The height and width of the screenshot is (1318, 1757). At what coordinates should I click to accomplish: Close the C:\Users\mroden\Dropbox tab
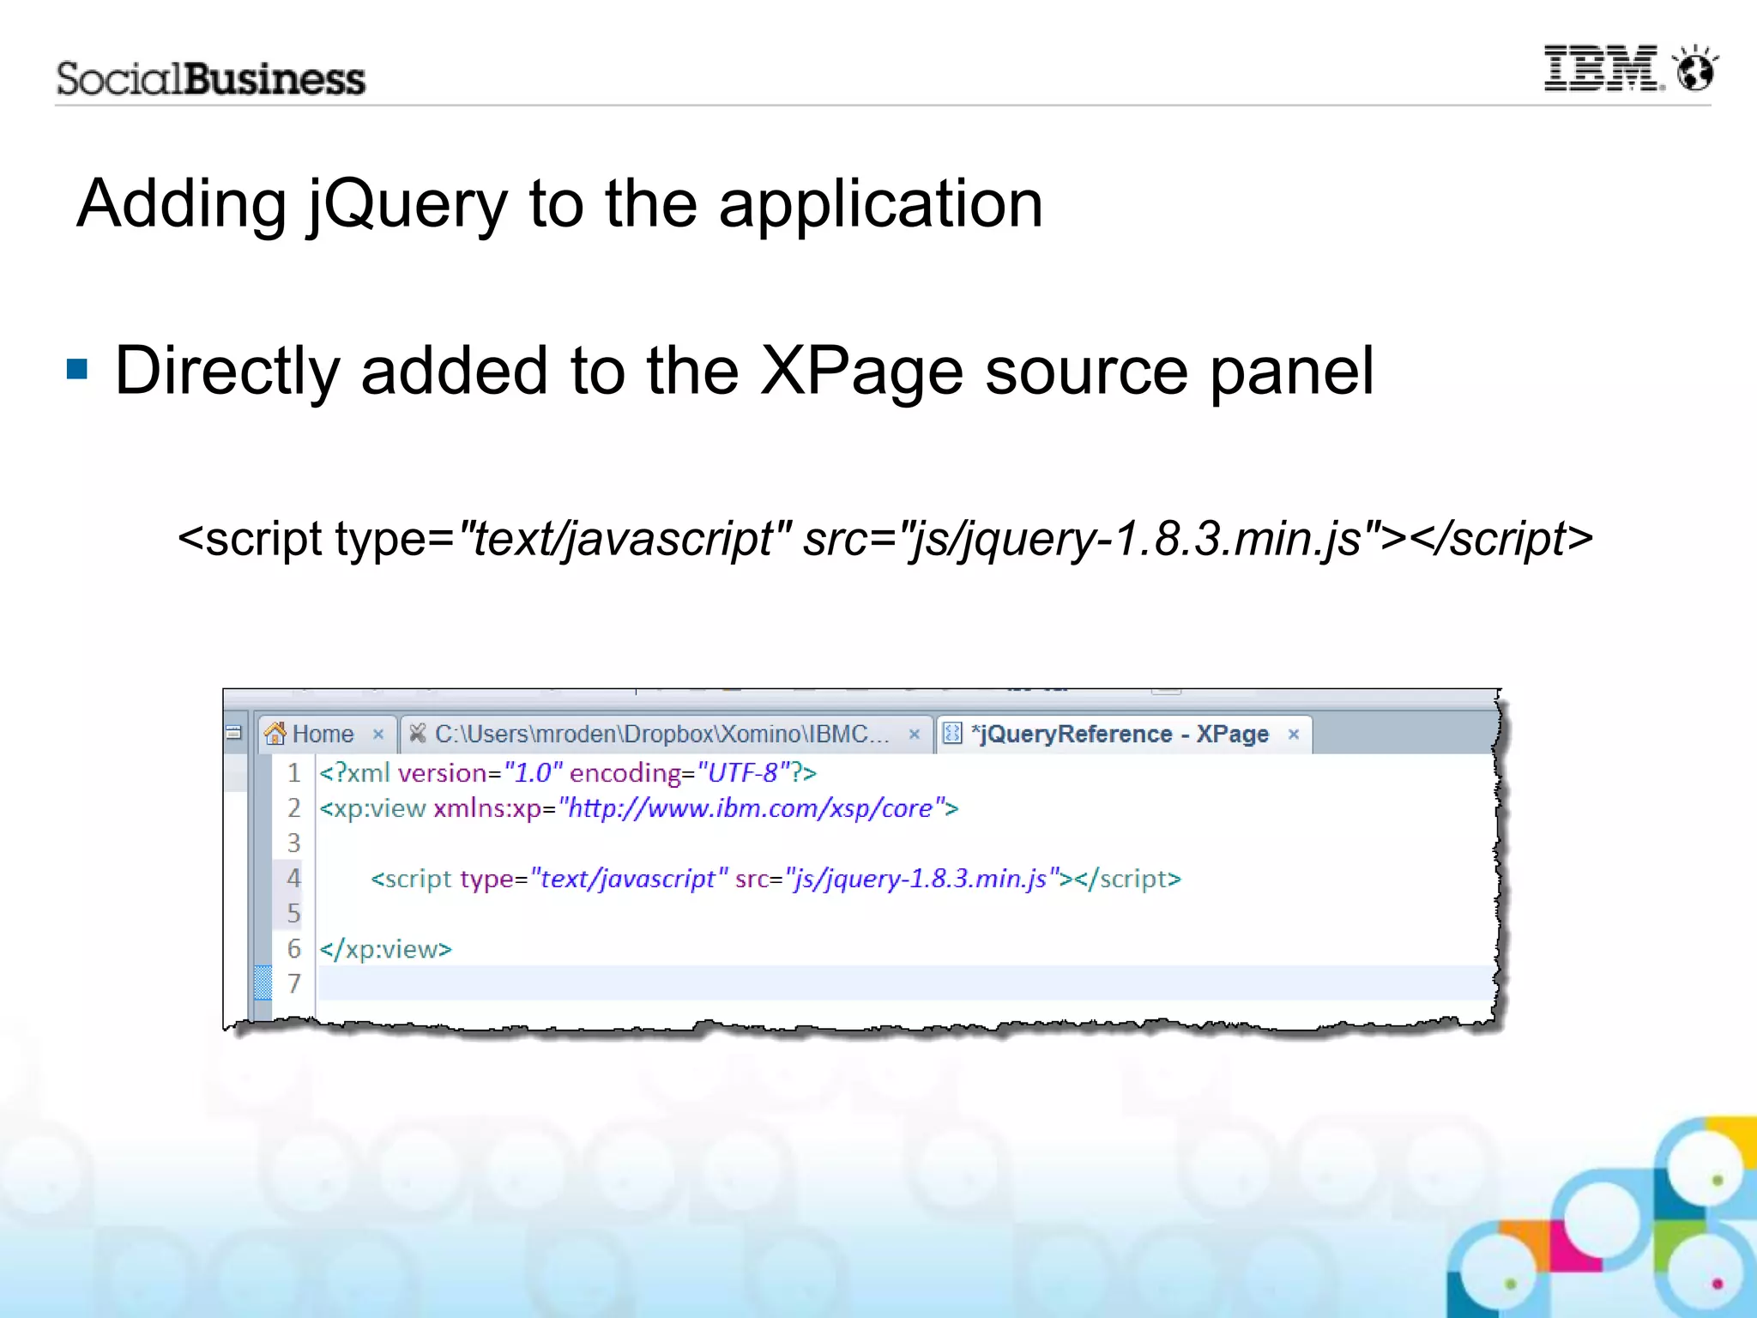pyautogui.click(x=915, y=735)
